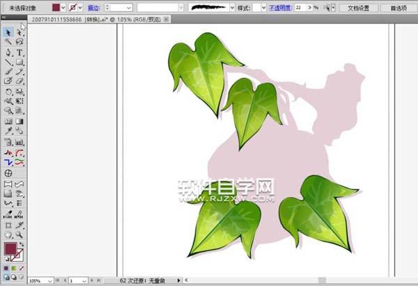Screen dimensions: 418x286
Task: Select the Zoom magnifier tool
Action: pos(20,235)
